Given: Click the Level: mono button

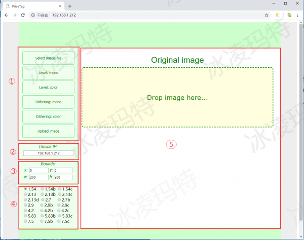Looking at the screenshot, I should 49,72.
